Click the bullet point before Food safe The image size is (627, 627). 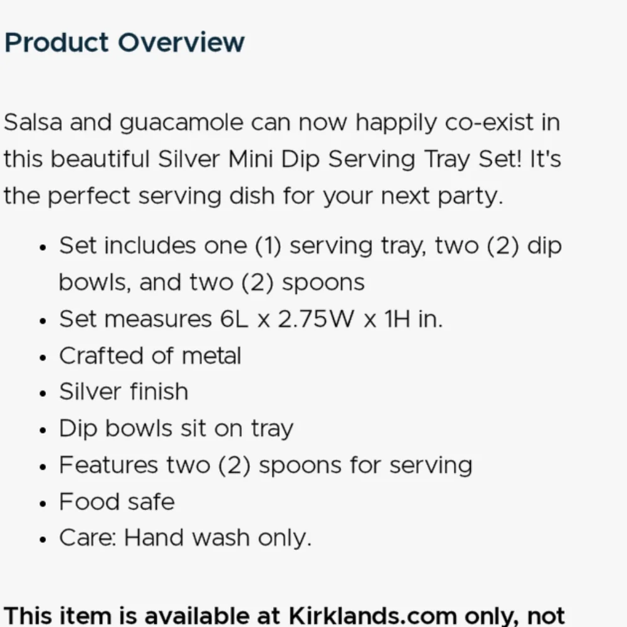coord(43,503)
